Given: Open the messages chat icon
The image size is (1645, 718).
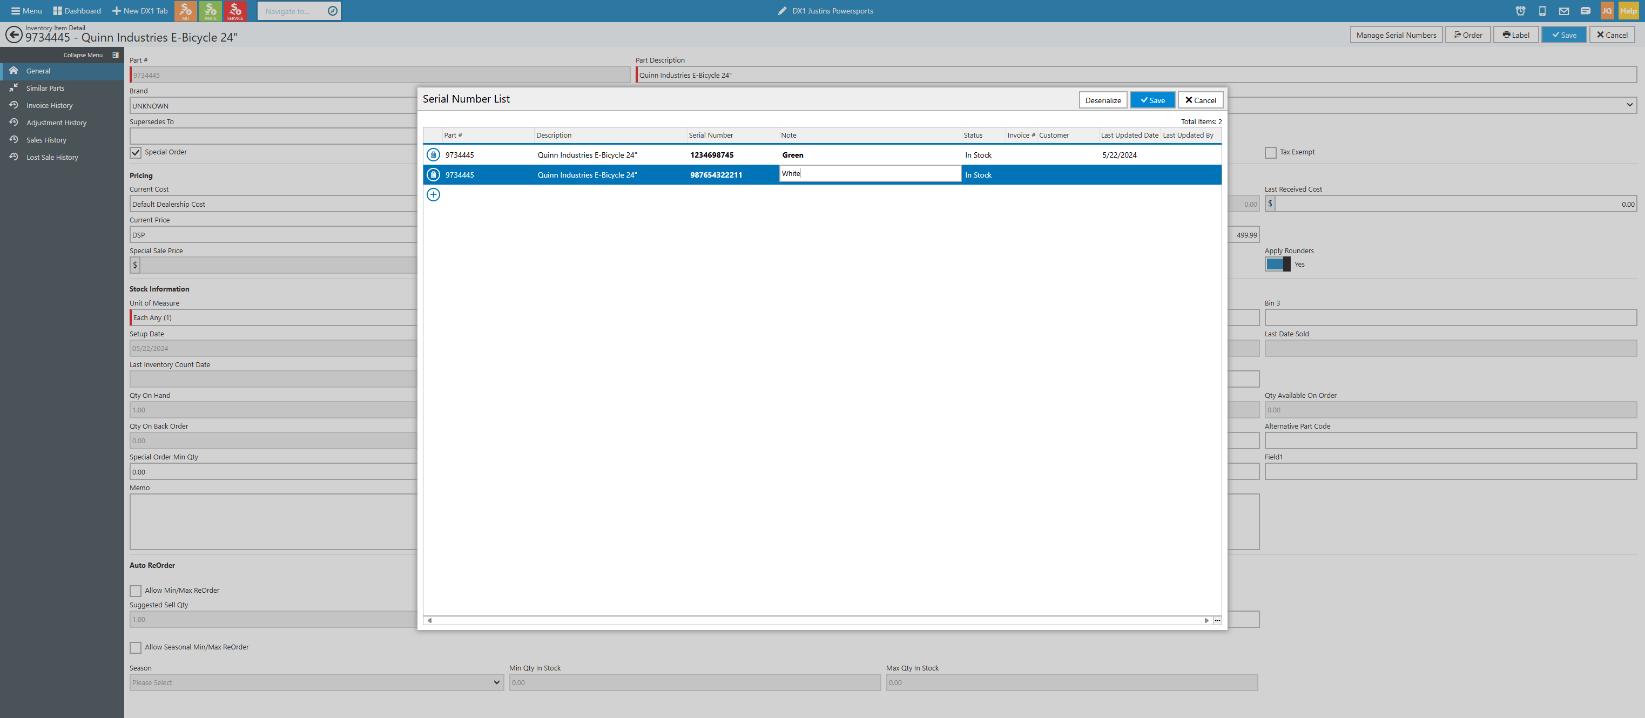Looking at the screenshot, I should 1586,11.
